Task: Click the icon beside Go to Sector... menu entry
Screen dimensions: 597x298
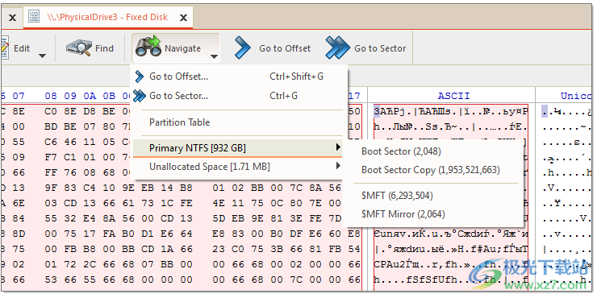Action: coord(140,95)
